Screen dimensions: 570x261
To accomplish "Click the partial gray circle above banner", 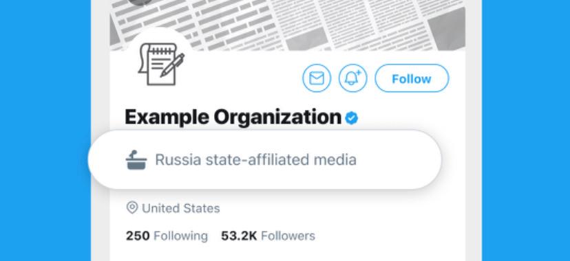I will (x=140, y=3).
